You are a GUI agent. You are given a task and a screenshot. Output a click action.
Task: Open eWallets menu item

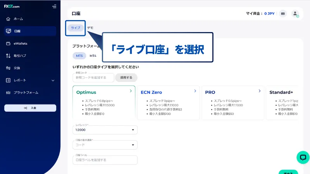tap(21, 43)
